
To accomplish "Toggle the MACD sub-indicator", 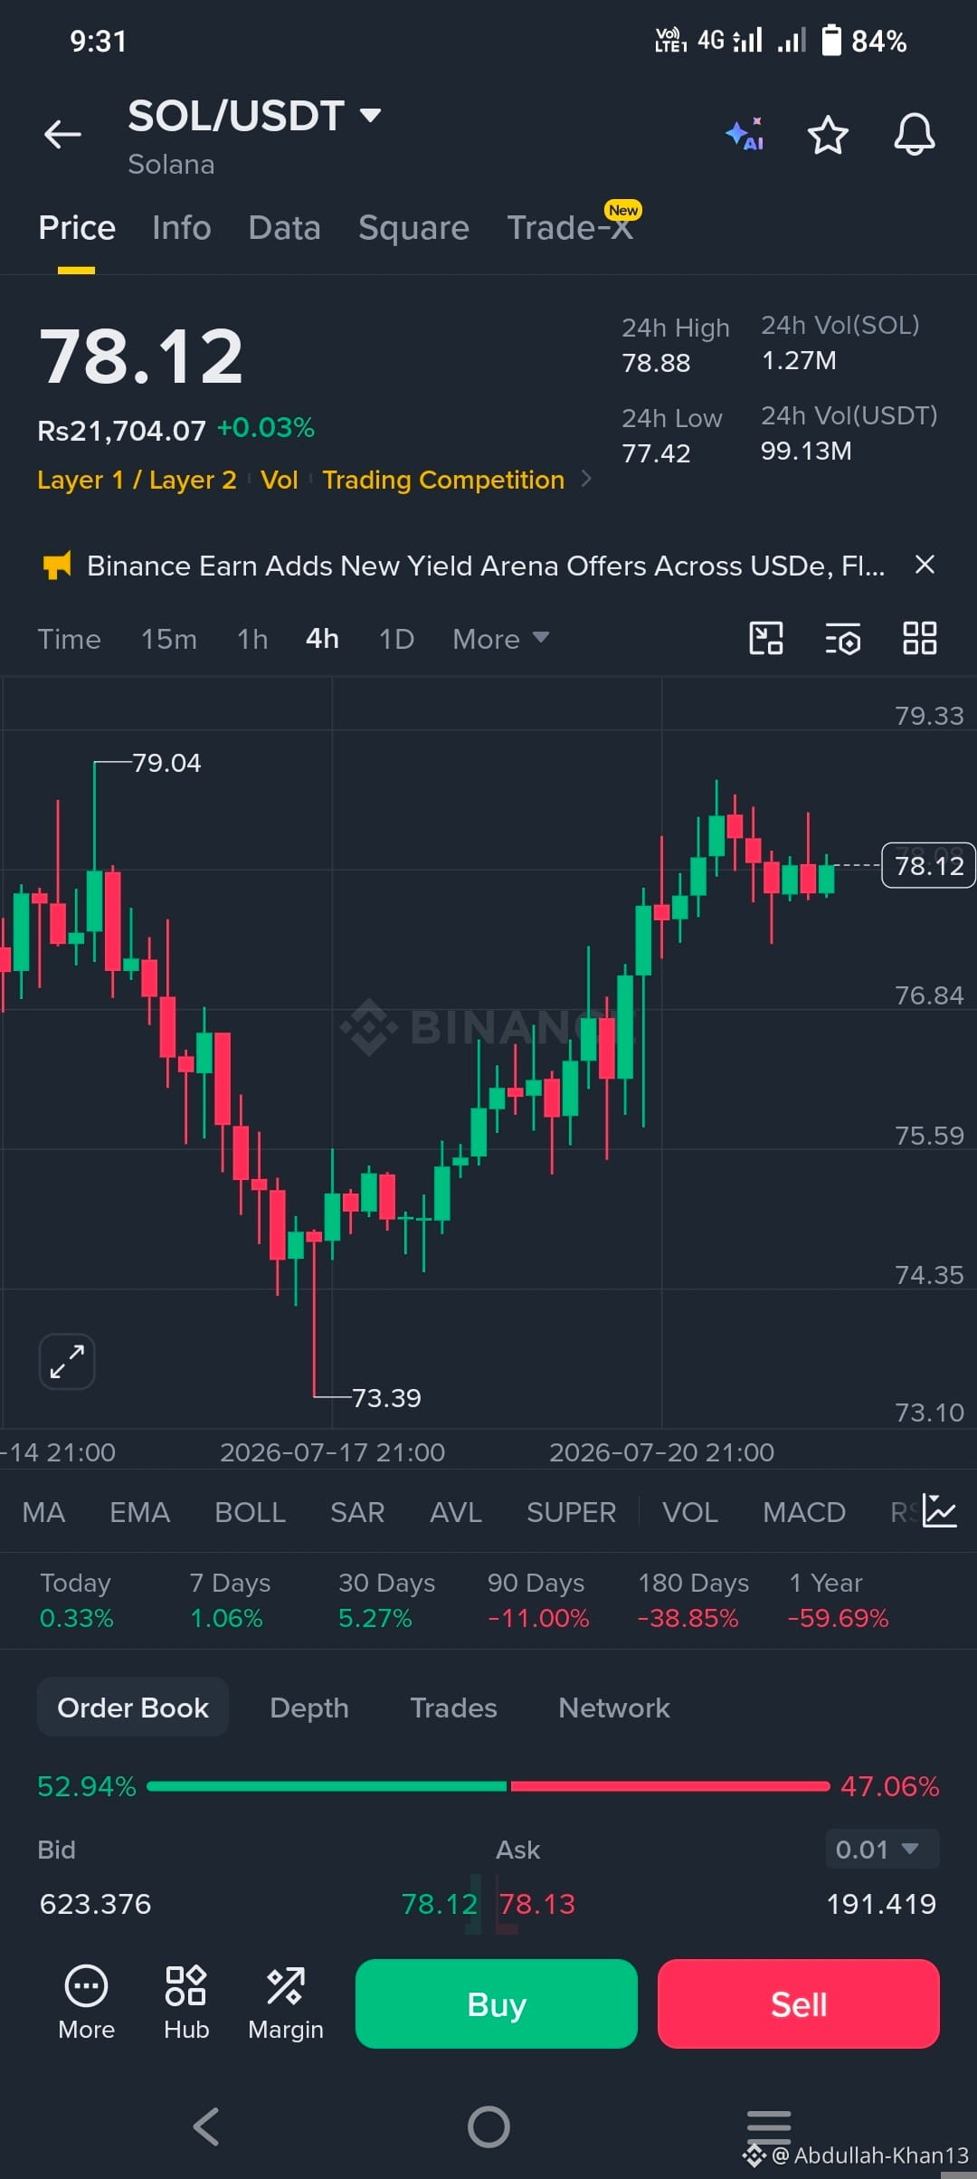I will point(804,1512).
